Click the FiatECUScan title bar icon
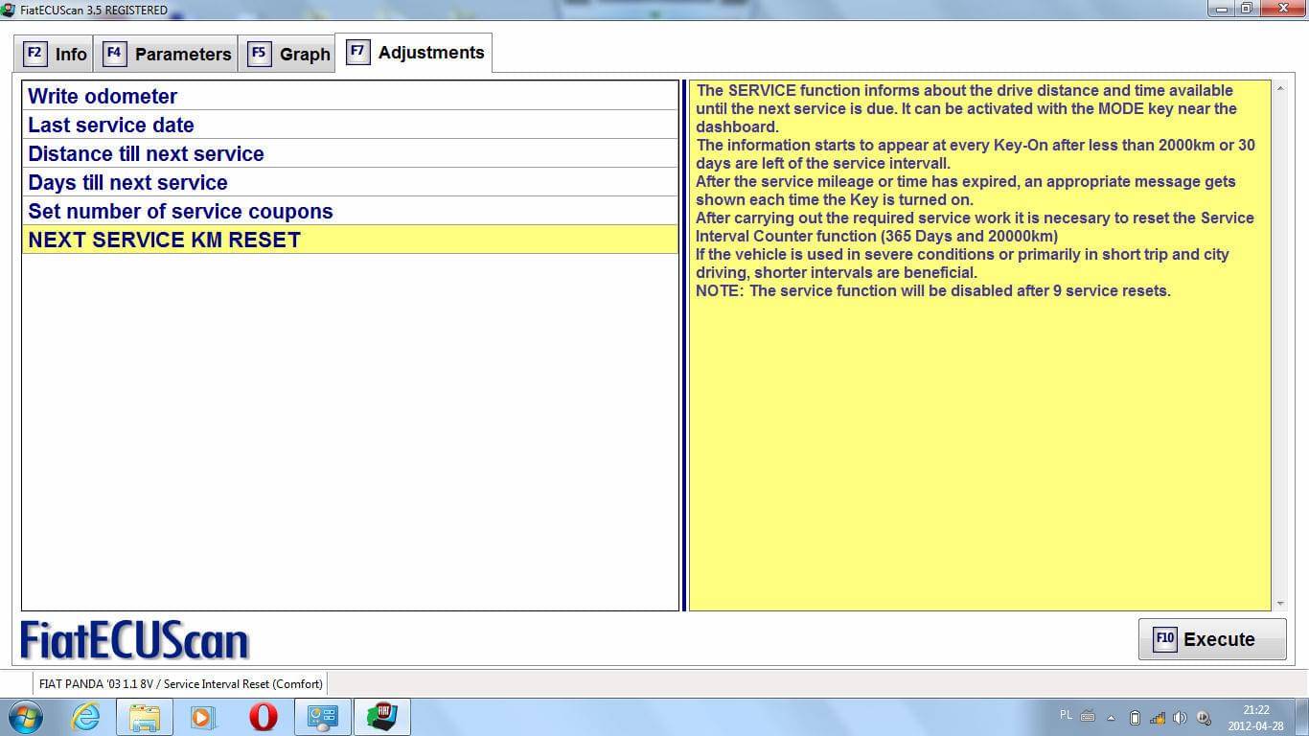Image resolution: width=1309 pixels, height=736 pixels. 9,10
